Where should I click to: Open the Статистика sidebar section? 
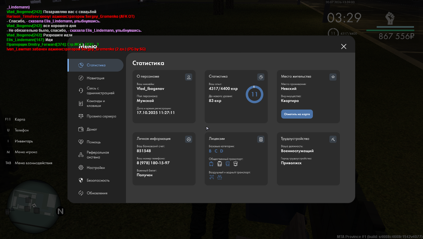[96, 65]
